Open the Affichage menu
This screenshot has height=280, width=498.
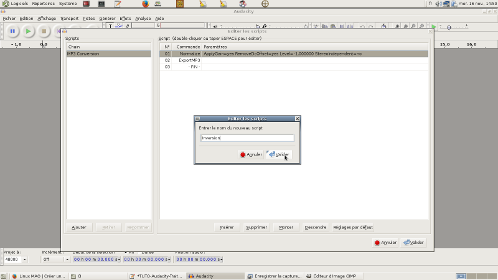point(46,19)
